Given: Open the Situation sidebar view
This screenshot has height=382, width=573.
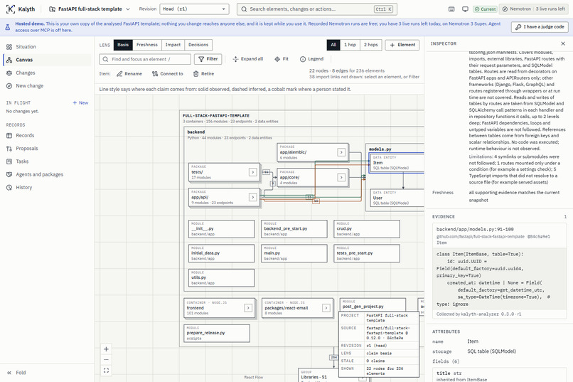Looking at the screenshot, I should tap(47, 47).
